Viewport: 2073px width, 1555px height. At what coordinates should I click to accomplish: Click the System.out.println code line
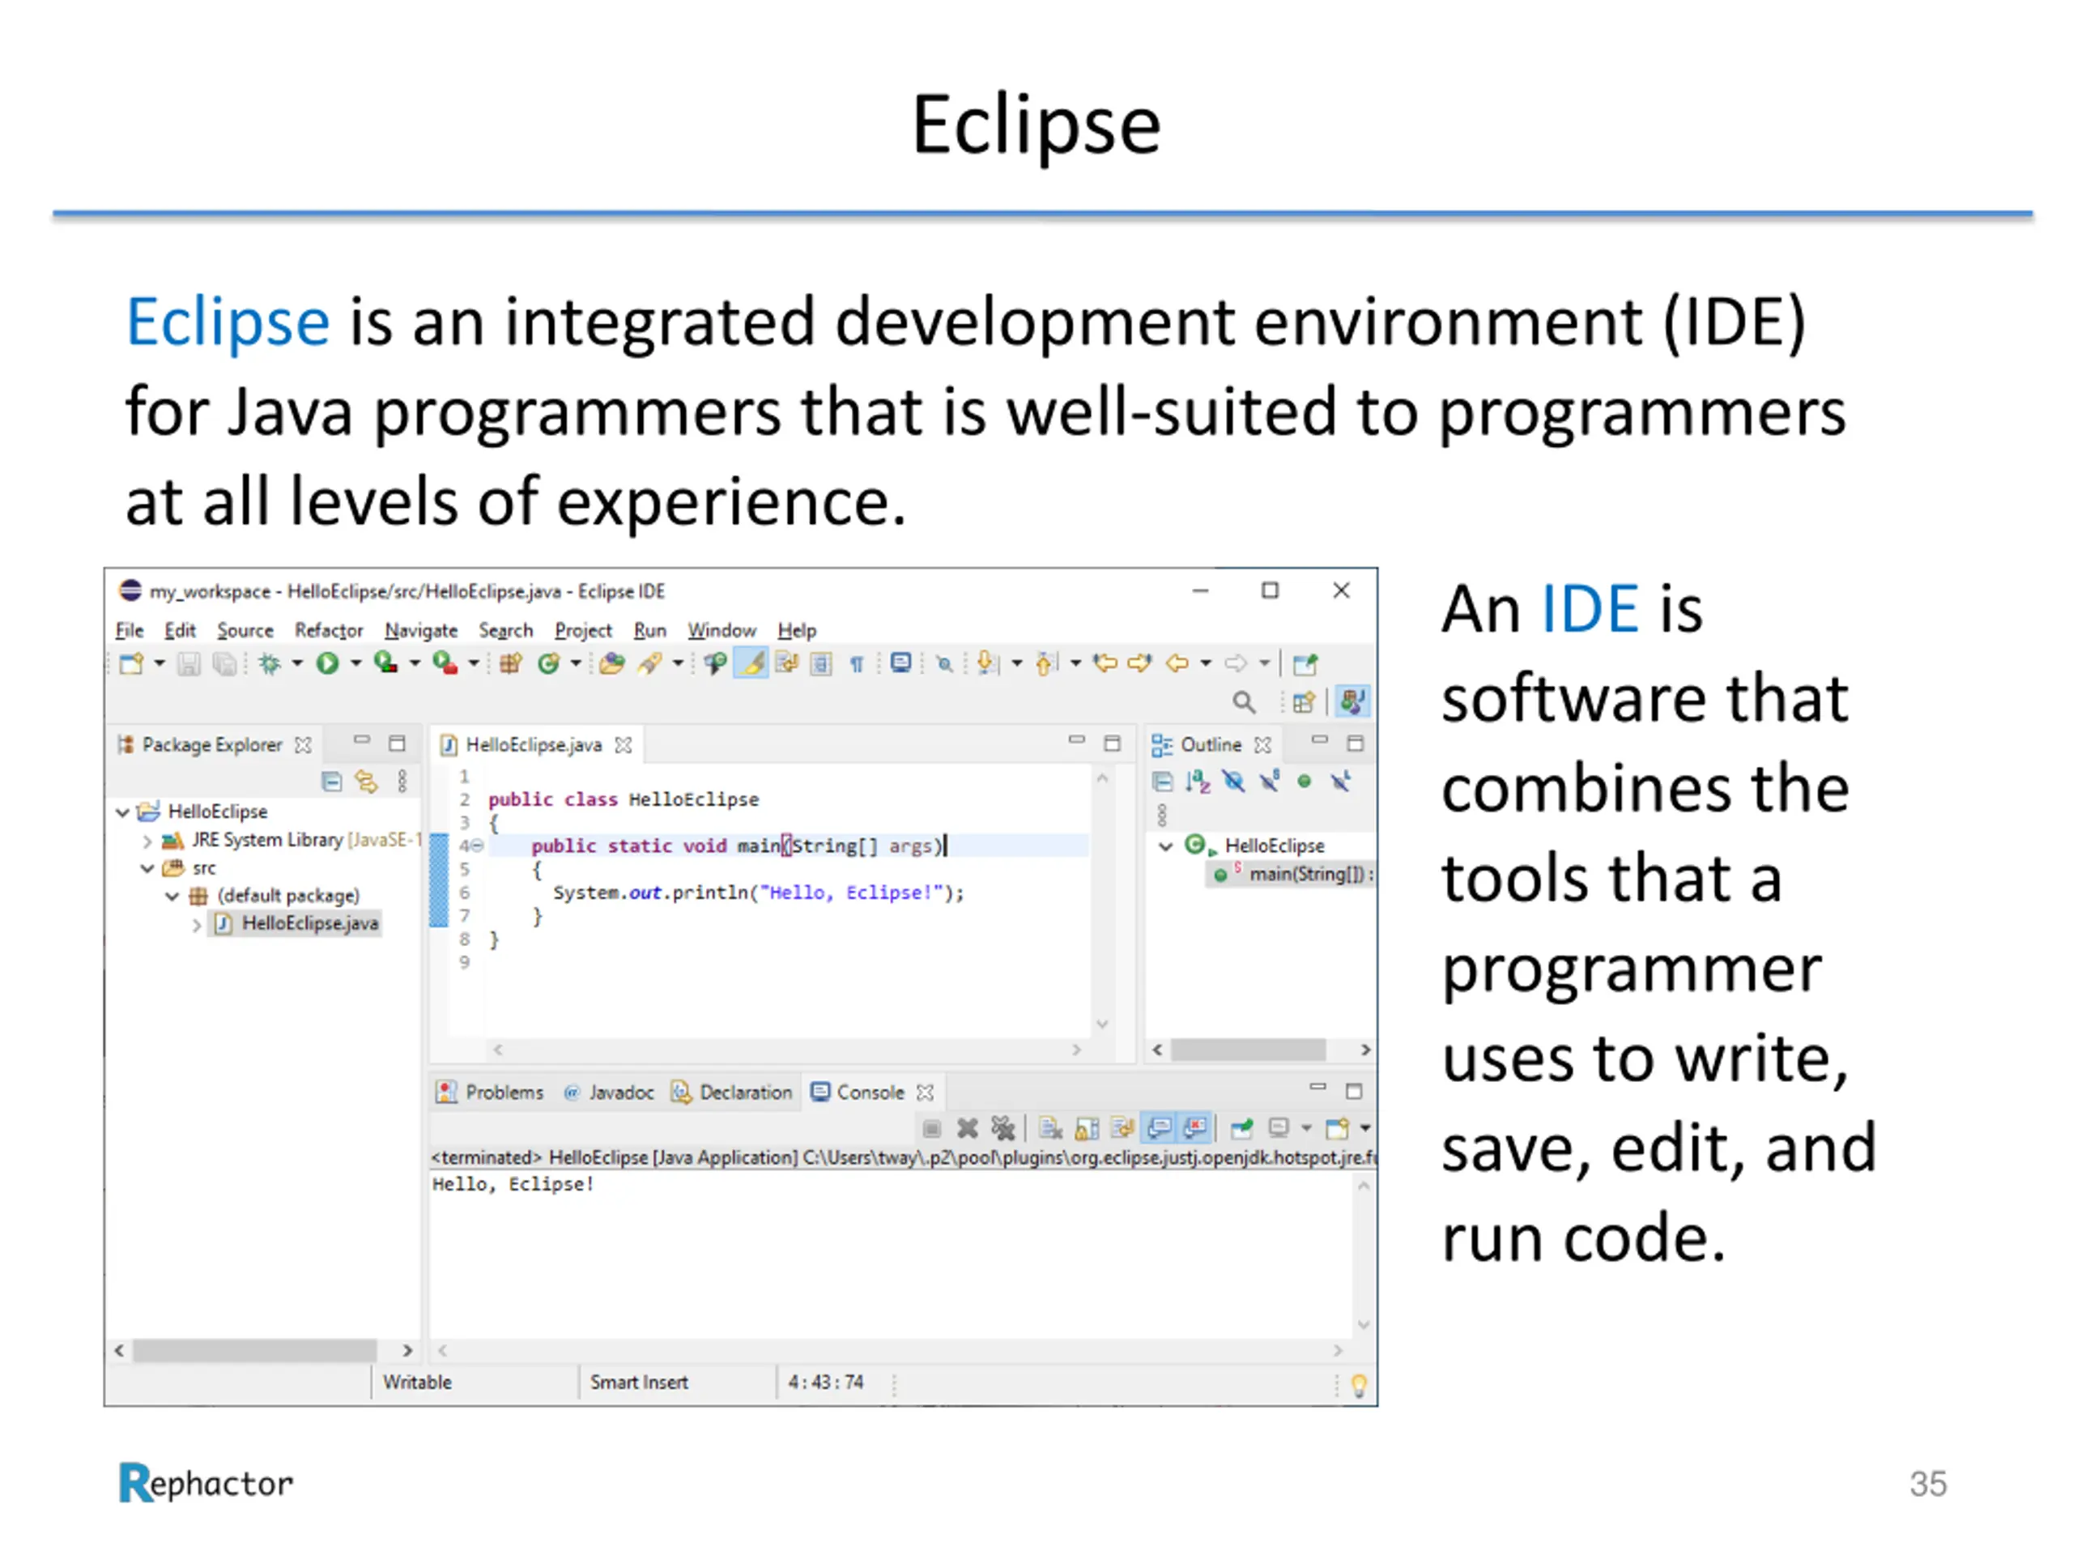point(758,893)
